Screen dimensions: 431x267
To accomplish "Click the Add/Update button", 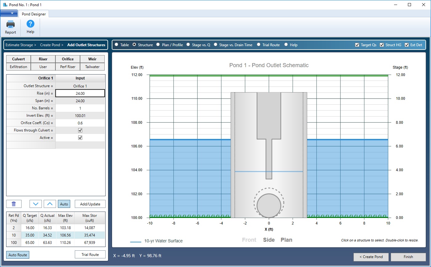I will point(90,204).
